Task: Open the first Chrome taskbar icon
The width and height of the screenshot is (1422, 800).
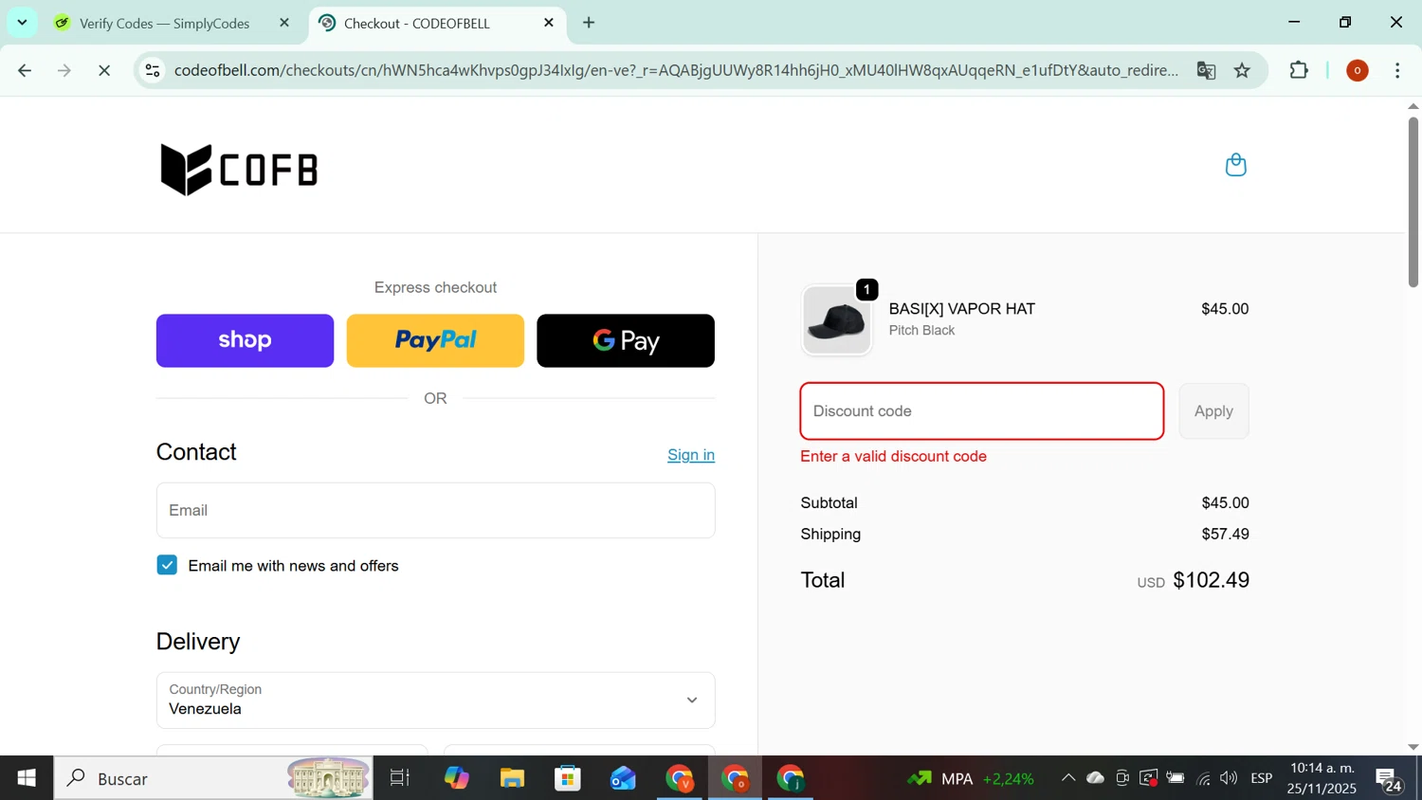Action: [680, 778]
